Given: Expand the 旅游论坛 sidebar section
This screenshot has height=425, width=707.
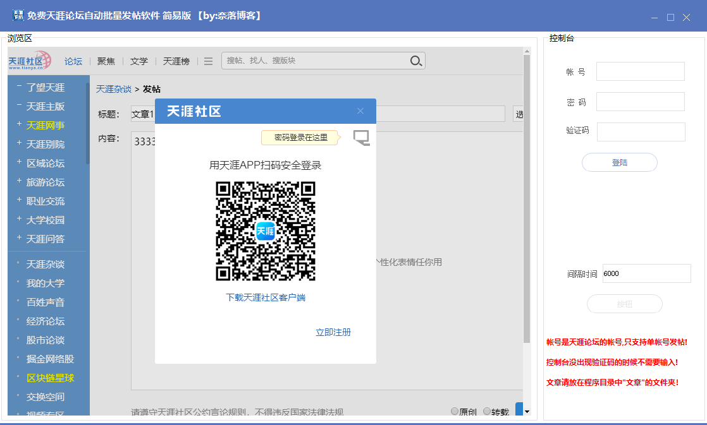Looking at the screenshot, I should [x=19, y=180].
